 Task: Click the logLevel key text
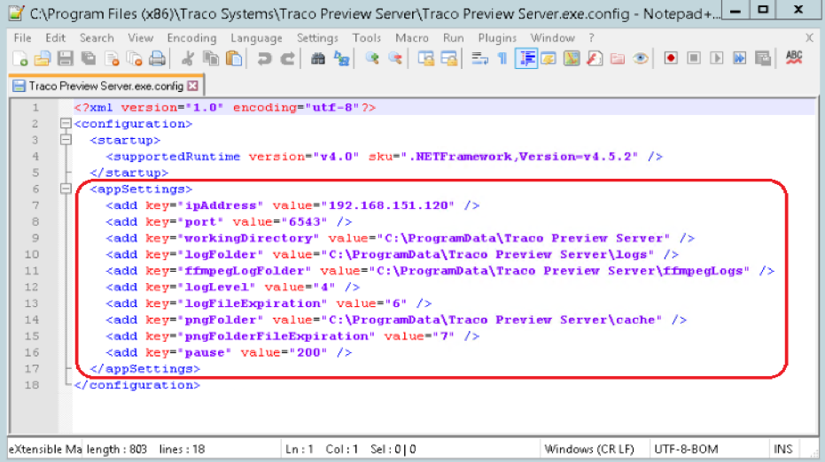pyautogui.click(x=215, y=287)
